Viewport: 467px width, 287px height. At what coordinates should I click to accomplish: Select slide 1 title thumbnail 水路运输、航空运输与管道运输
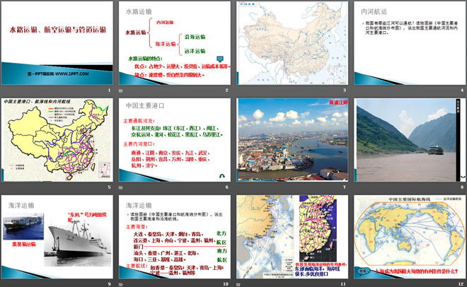click(x=57, y=43)
